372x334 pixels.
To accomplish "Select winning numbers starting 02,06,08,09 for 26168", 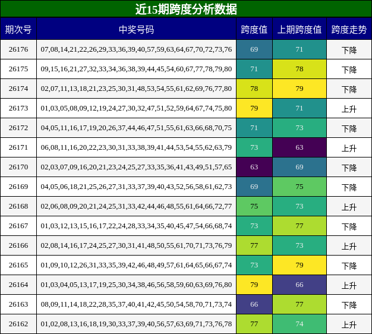I will (136, 206).
